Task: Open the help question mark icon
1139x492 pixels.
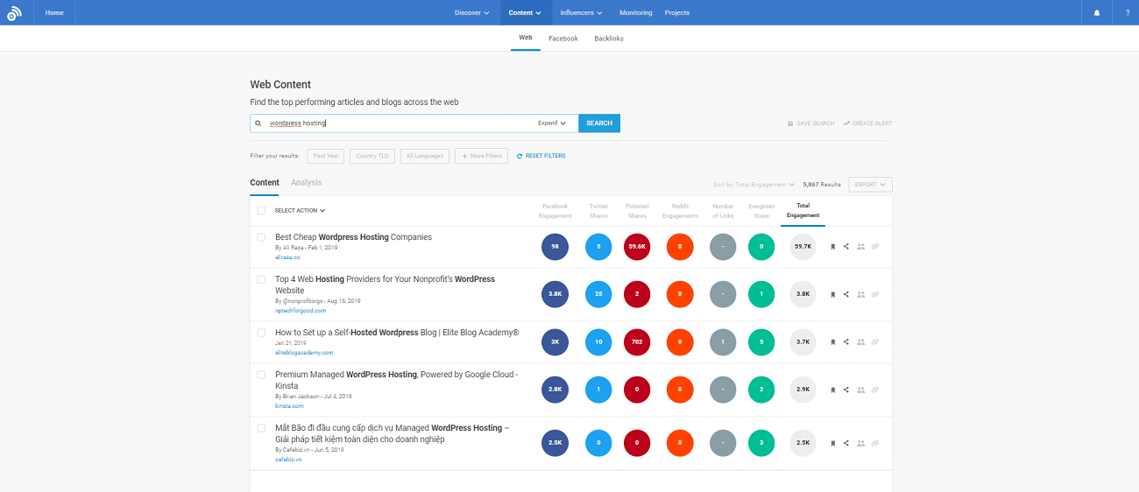Action: [1127, 13]
